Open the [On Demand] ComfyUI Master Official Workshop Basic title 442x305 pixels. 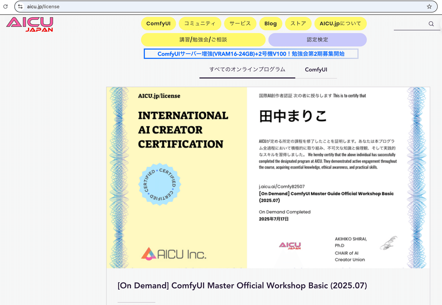[x=242, y=286]
